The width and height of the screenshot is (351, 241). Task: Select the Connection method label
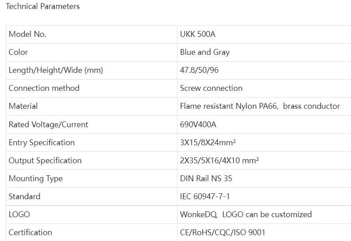click(44, 88)
